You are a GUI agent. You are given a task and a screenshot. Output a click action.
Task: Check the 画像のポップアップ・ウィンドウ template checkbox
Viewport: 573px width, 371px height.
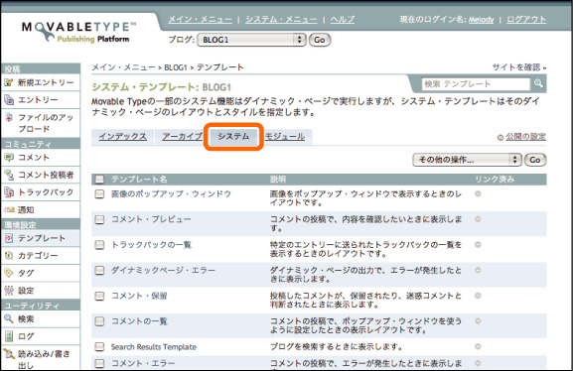99,193
